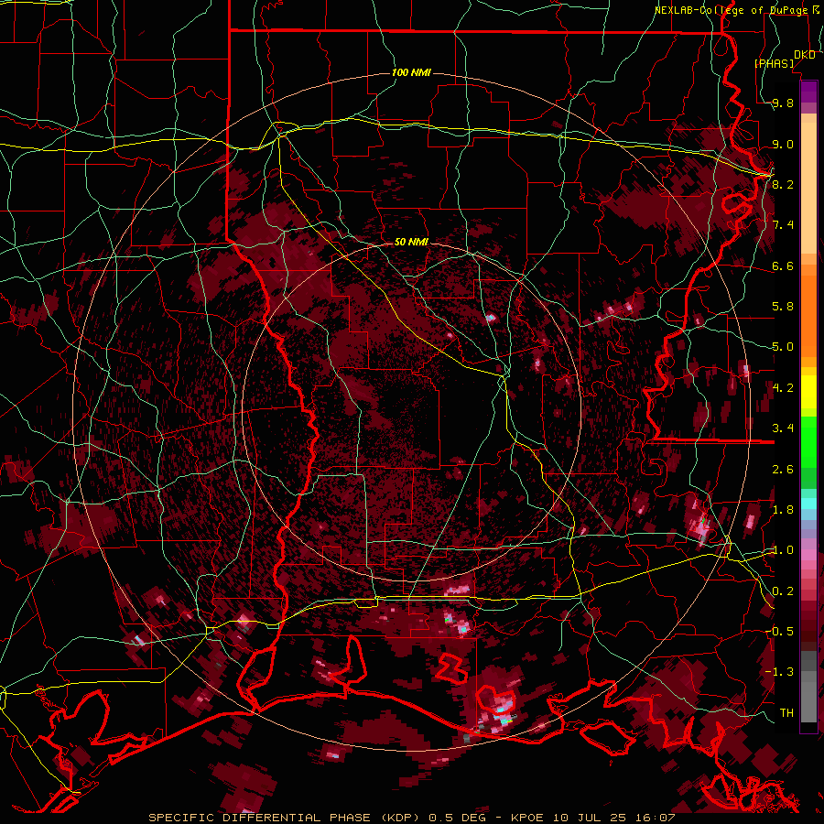Screen dimensions: 824x824
Task: Click the 100 NMI range ring label
Action: click(411, 72)
